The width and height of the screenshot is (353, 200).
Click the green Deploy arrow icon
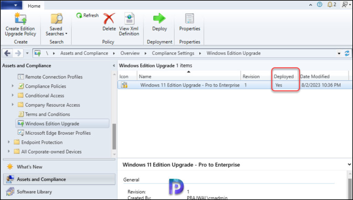coord(159,18)
